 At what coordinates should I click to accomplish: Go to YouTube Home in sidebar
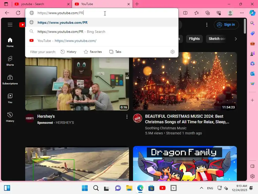(10, 42)
